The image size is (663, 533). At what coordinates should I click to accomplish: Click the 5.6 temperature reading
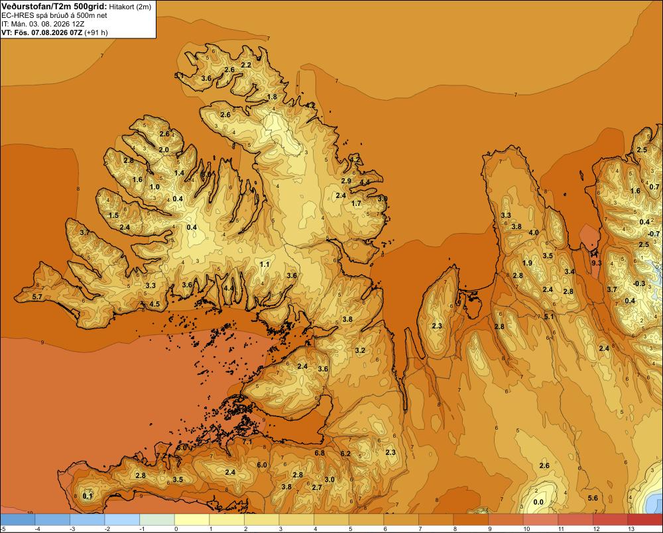click(593, 498)
